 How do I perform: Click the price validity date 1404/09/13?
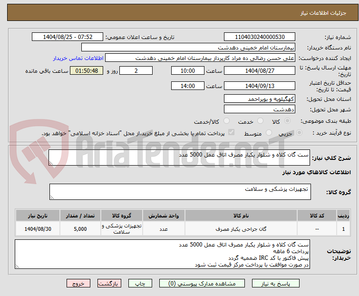(260, 86)
